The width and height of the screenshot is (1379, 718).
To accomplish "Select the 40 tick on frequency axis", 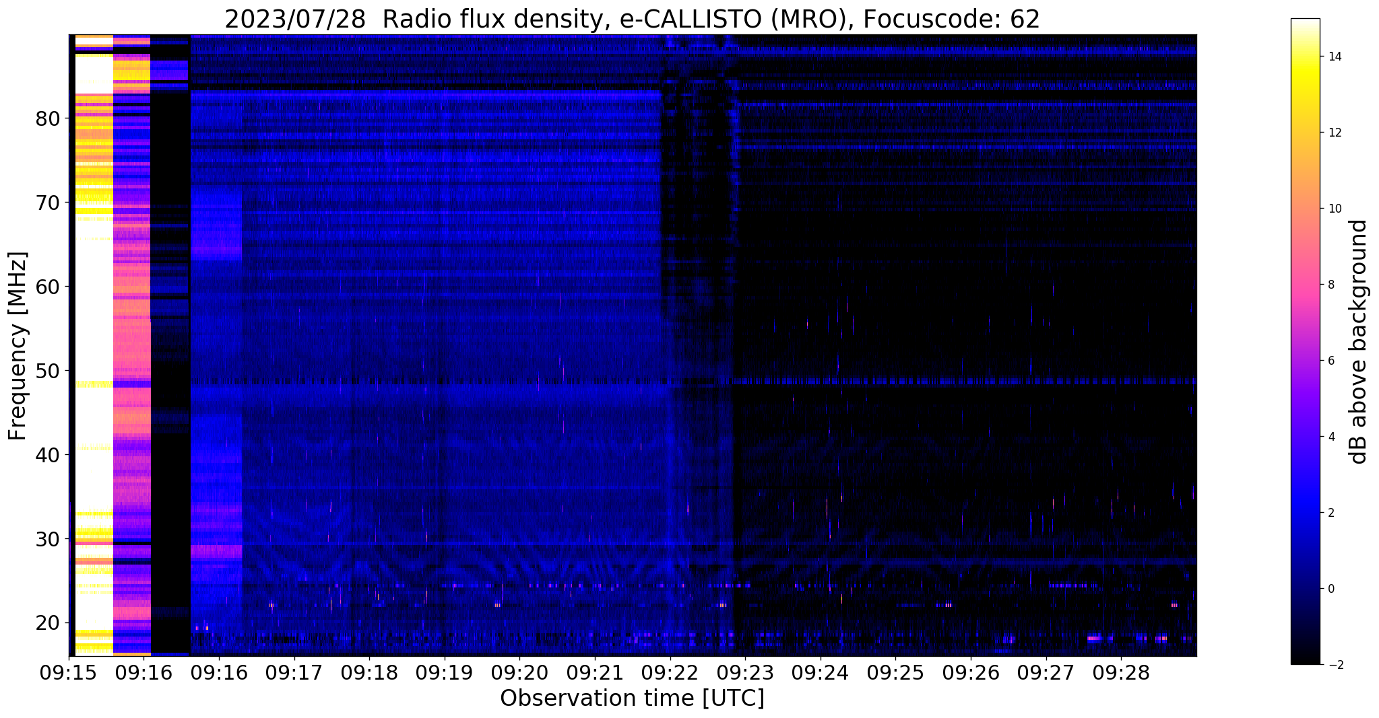I will [x=47, y=455].
